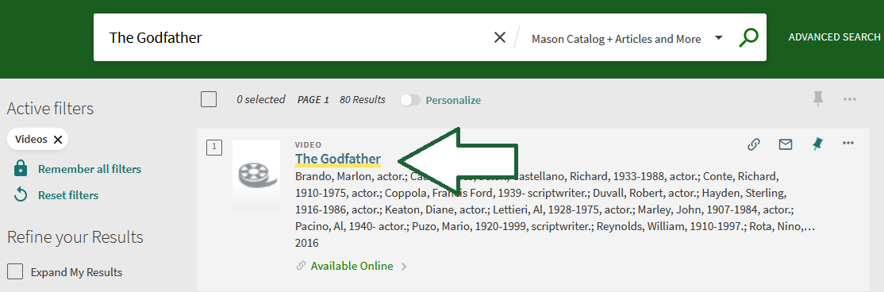The height and width of the screenshot is (292, 884).
Task: Tick the select-all results checkbox
Action: click(x=209, y=100)
